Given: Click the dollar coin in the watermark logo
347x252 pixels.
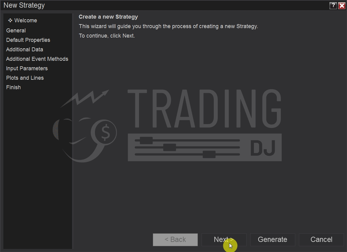Looking at the screenshot, I should [x=105, y=133].
